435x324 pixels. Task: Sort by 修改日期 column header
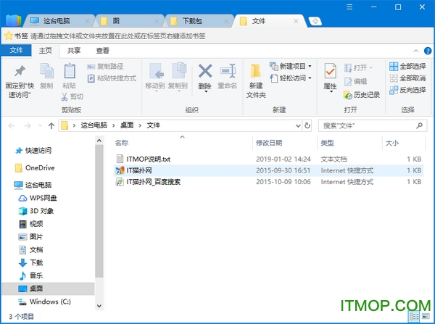[x=269, y=143]
